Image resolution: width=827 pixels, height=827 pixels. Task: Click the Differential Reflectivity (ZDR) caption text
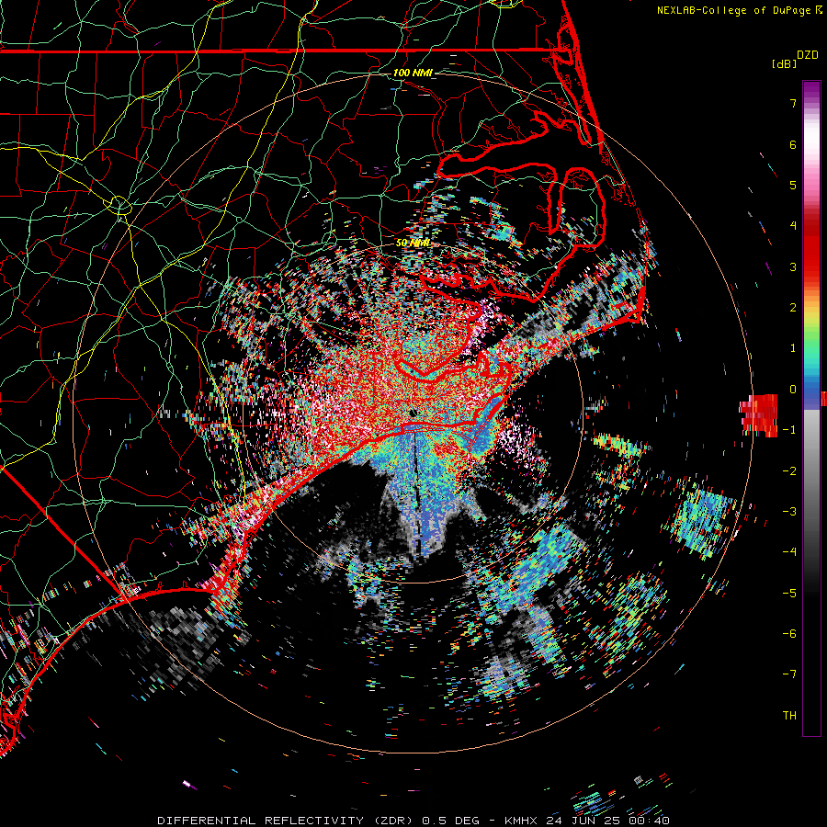tap(287, 821)
